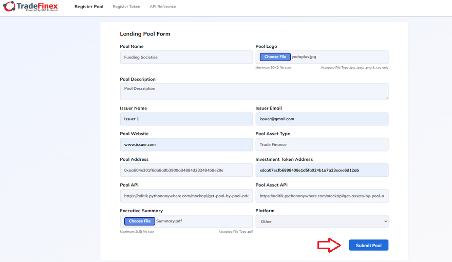The image size is (452, 262).
Task: Open the Register Pool tab
Action: 89,7
